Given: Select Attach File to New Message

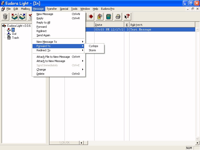Looking at the screenshot, I should click(x=58, y=57).
